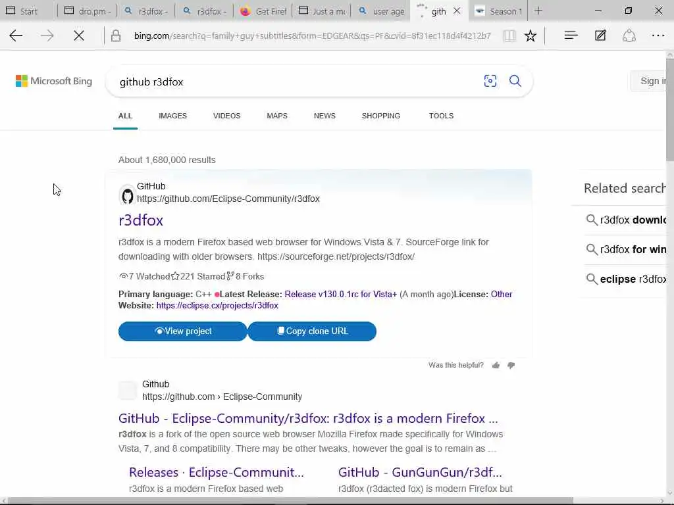Click the github.com/Eclipse-Community/r3dfox URL text
The width and height of the screenshot is (674, 505).
228,199
